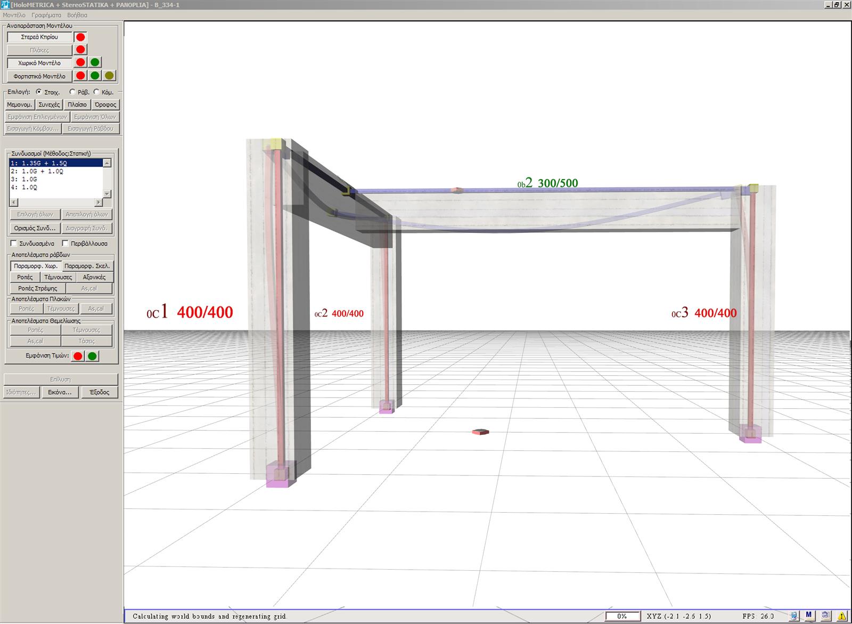Viewport: 852px width, 624px height.
Task: Click the globe refresh icon in status bar
Action: pyautogui.click(x=793, y=616)
